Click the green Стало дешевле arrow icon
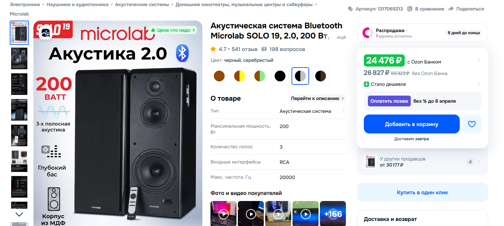 [x=366, y=84]
